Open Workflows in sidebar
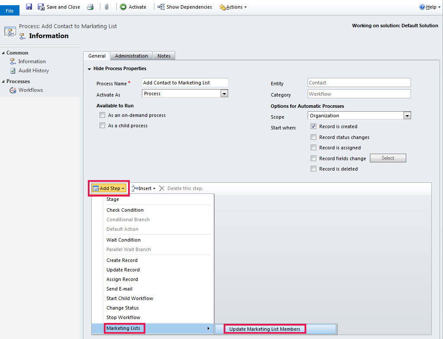Screen dimensions: 443x339 (31, 90)
